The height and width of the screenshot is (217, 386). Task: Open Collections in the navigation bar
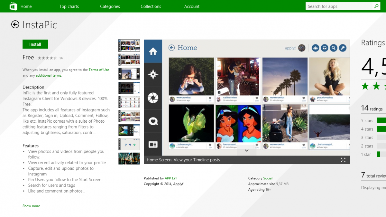[151, 6]
